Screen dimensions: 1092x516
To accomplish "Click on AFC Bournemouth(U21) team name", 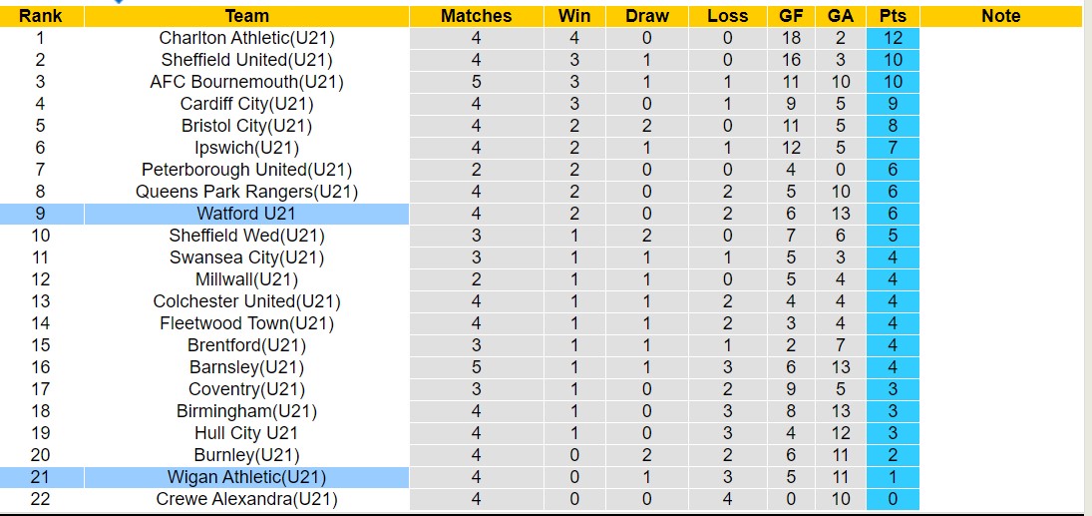I will click(246, 82).
